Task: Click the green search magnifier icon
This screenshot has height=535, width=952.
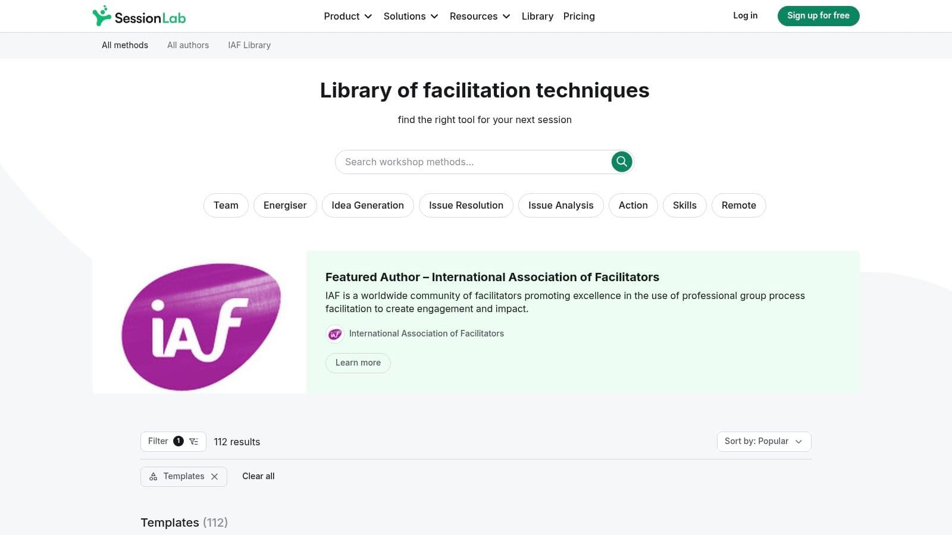Action: point(621,162)
